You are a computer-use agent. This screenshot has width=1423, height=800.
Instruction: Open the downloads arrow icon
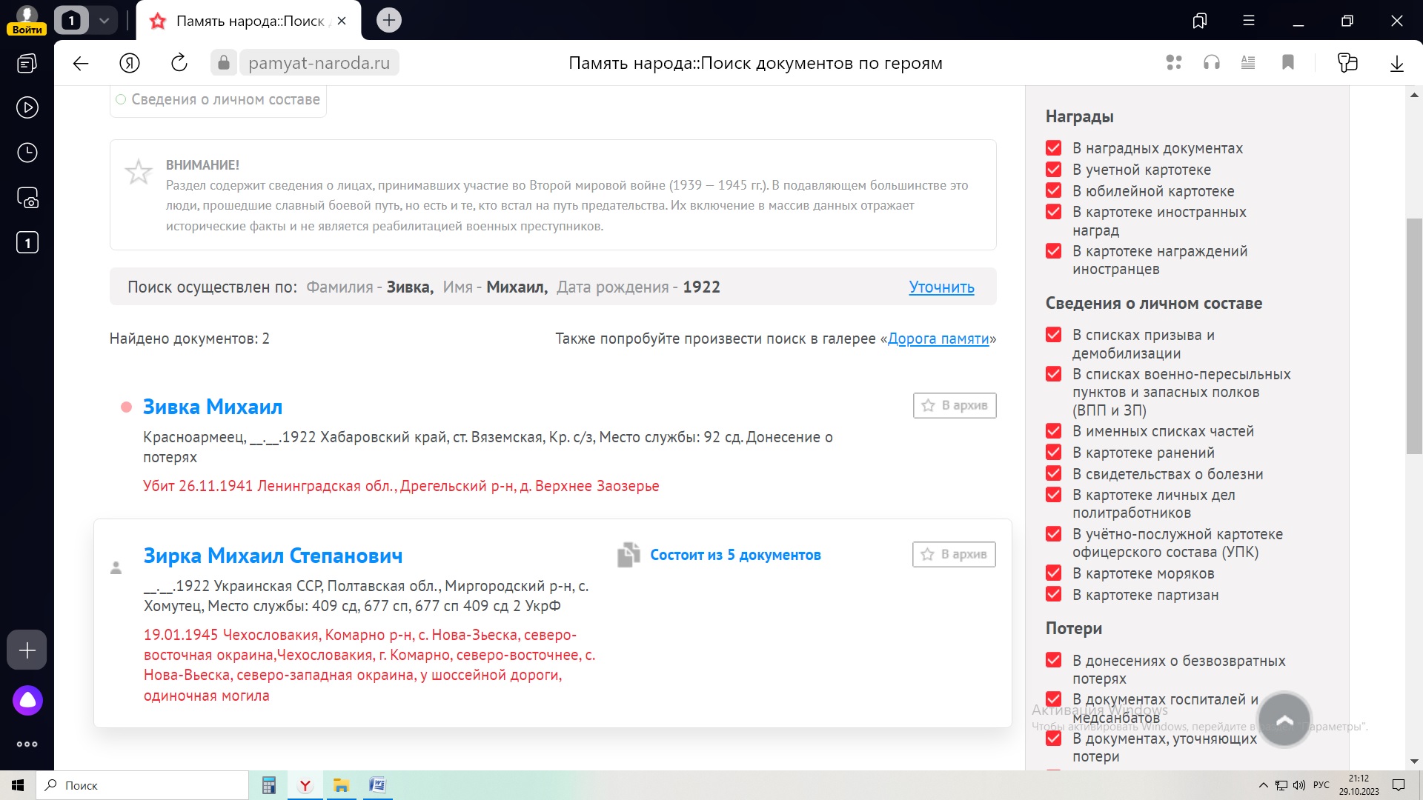click(1396, 63)
